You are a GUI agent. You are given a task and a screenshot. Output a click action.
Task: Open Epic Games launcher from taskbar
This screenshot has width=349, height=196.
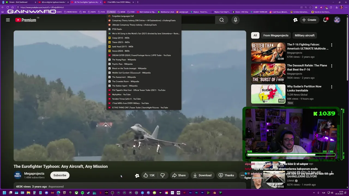(70, 193)
